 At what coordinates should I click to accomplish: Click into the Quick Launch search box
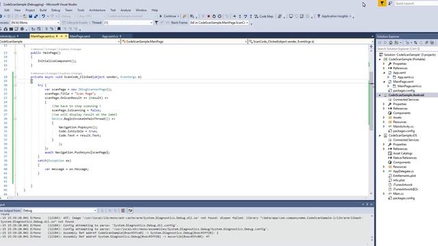click(416, 3)
